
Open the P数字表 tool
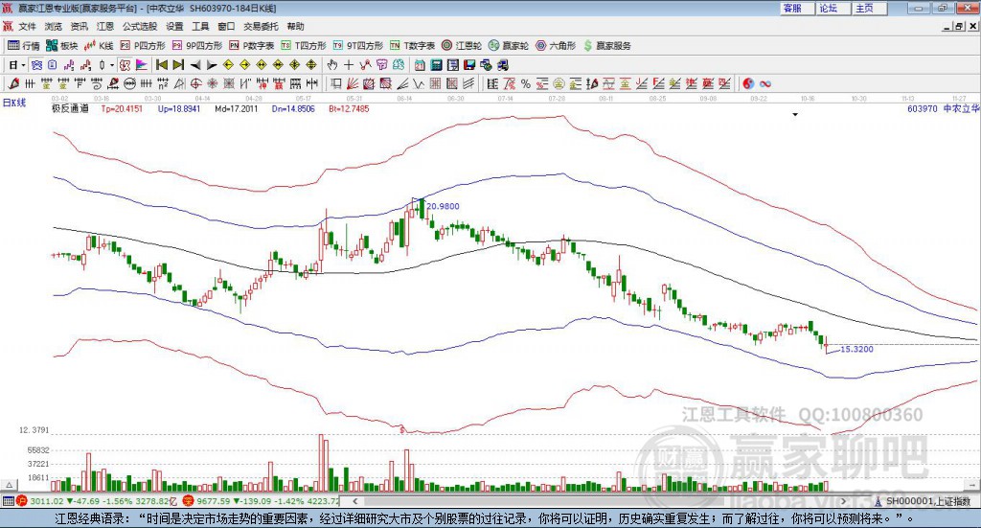(252, 46)
